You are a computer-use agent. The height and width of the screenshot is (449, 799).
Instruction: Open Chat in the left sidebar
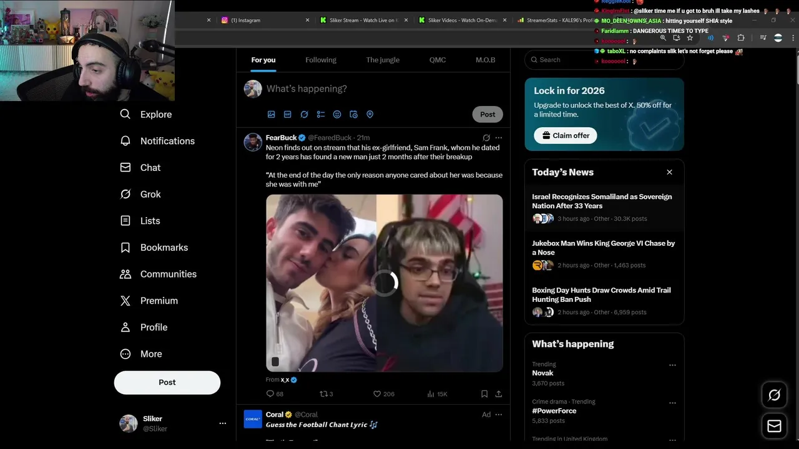pos(140,168)
